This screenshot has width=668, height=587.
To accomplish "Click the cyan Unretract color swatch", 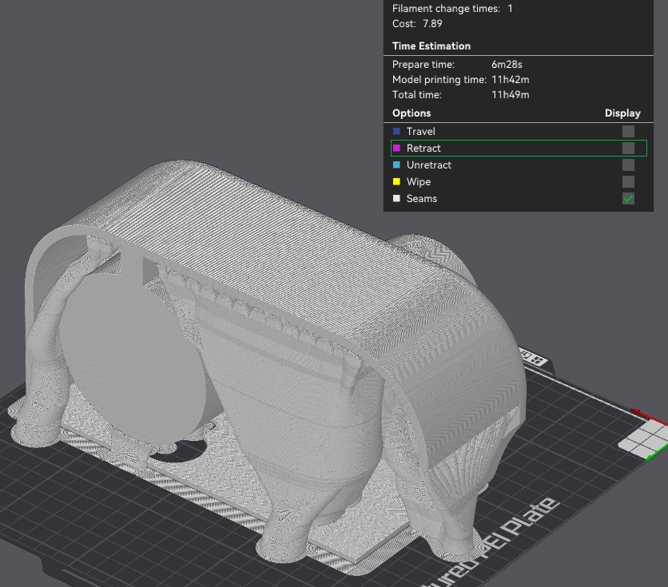I will pyautogui.click(x=396, y=165).
